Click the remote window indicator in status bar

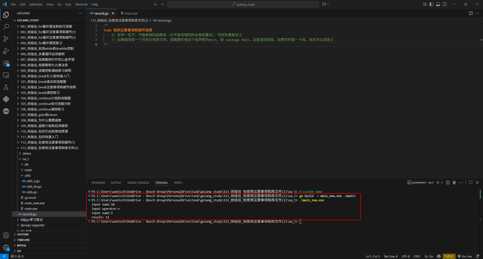click(x=4, y=256)
